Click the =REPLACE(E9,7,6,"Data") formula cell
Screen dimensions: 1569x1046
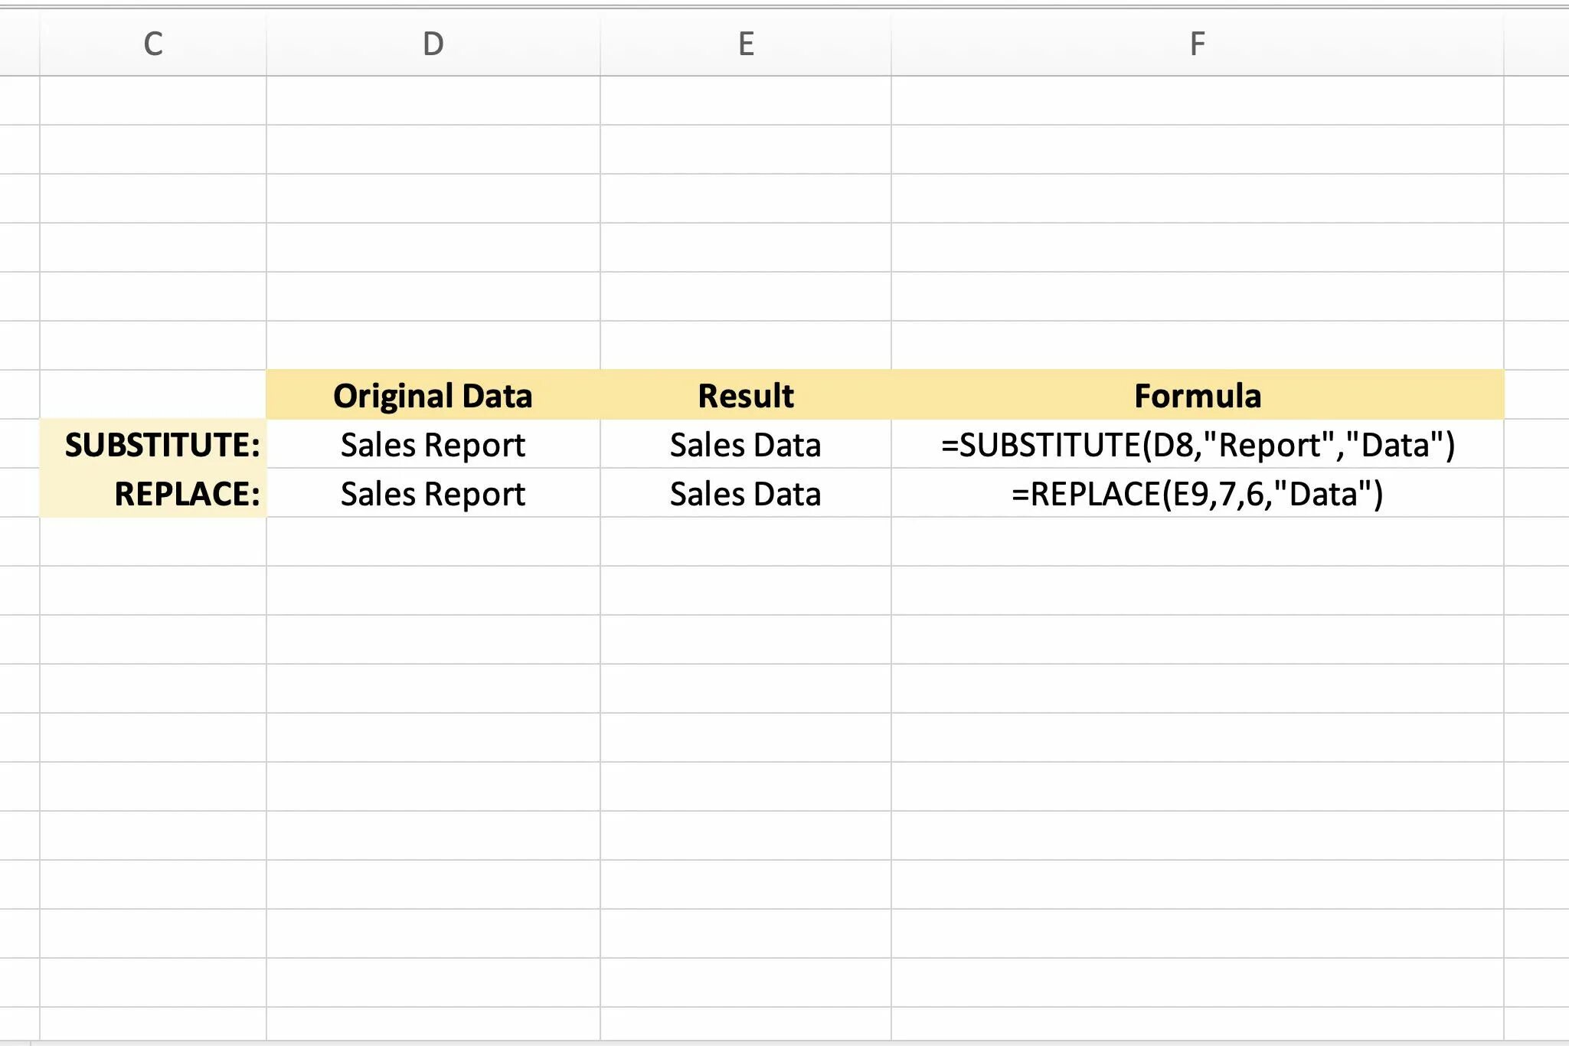tap(1197, 494)
